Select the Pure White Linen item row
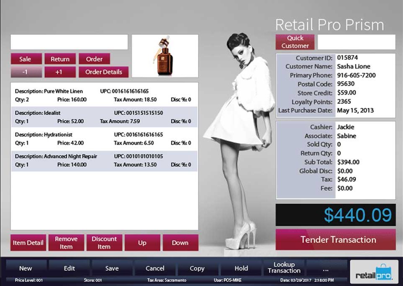403x286 pixels. click(105, 95)
